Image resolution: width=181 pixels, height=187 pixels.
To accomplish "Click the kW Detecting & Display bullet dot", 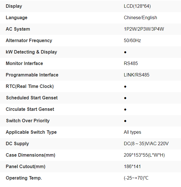I will pyautogui.click(x=125, y=52).
